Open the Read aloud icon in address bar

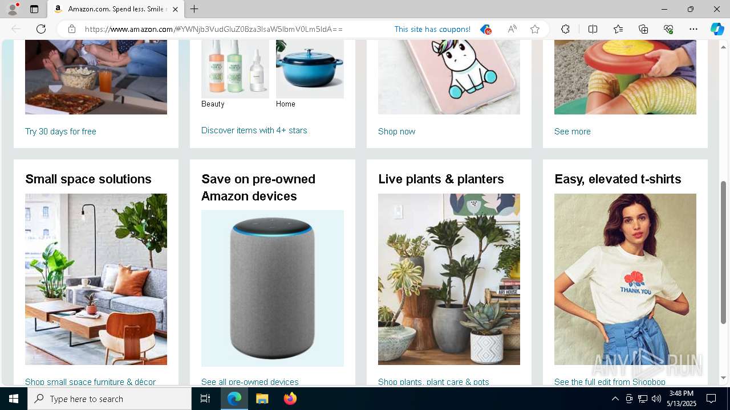(512, 29)
